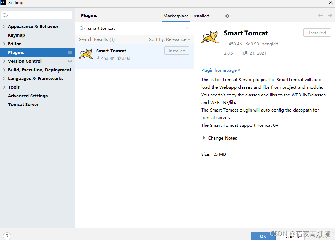The height and width of the screenshot is (240, 335).
Task: Navigate back with the left arrow
Action: coord(320,15)
